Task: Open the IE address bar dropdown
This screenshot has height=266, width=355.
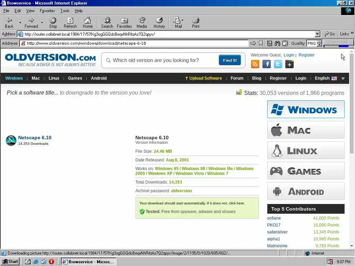Action: 318,34
